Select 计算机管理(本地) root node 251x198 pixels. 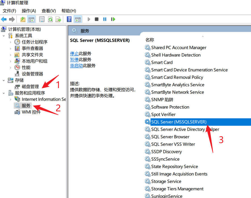tap(24, 29)
